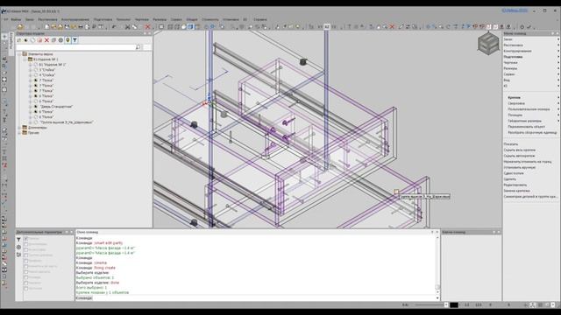Click the blank page new document icon in the main toolbar
The width and height of the screenshot is (561, 315).
click(x=46, y=27)
